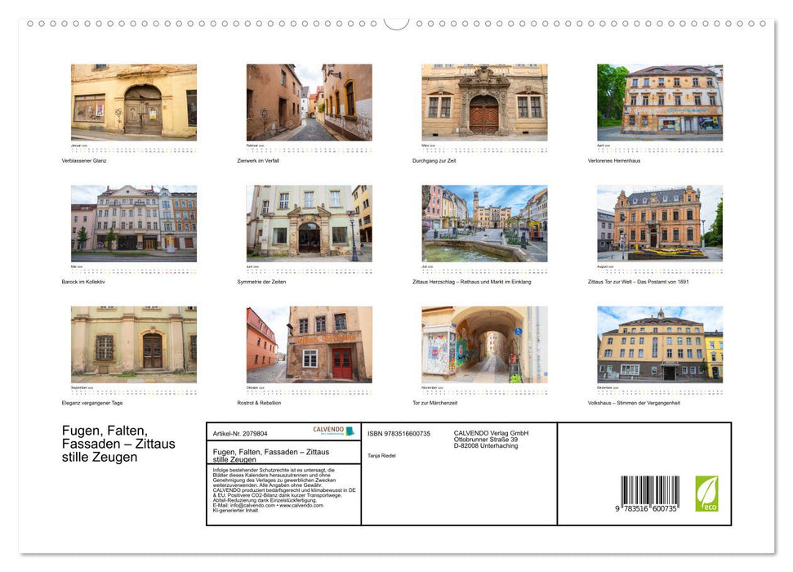793x572 pixels.
Task: Click the 'Eleganz vergangener Tage' photo
Action: [134, 344]
